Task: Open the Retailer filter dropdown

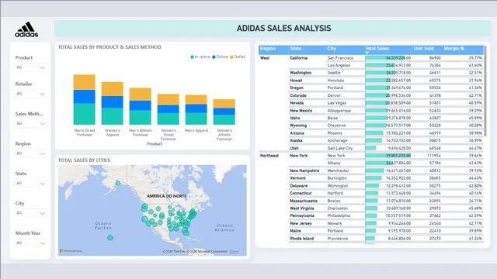Action: coord(31,94)
